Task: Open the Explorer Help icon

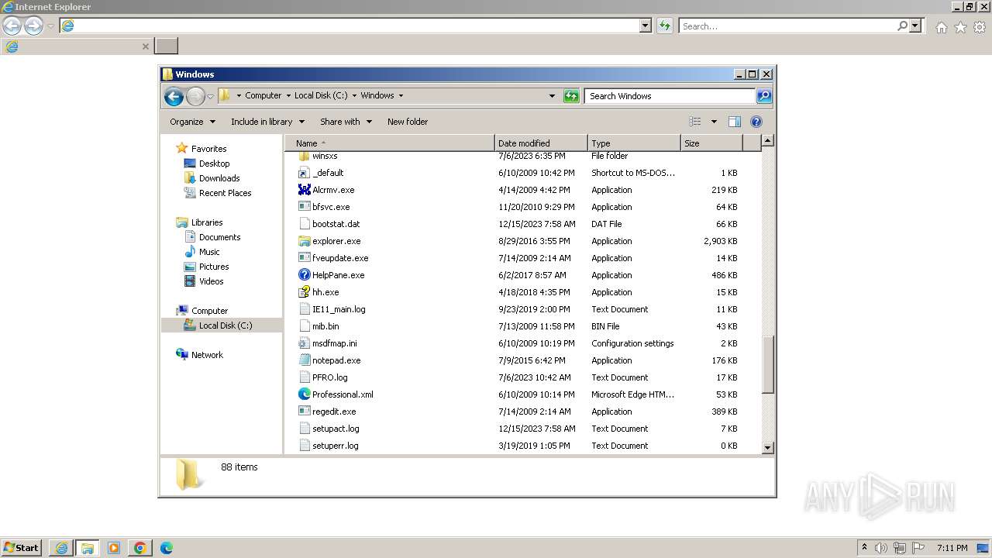Action: (x=756, y=122)
